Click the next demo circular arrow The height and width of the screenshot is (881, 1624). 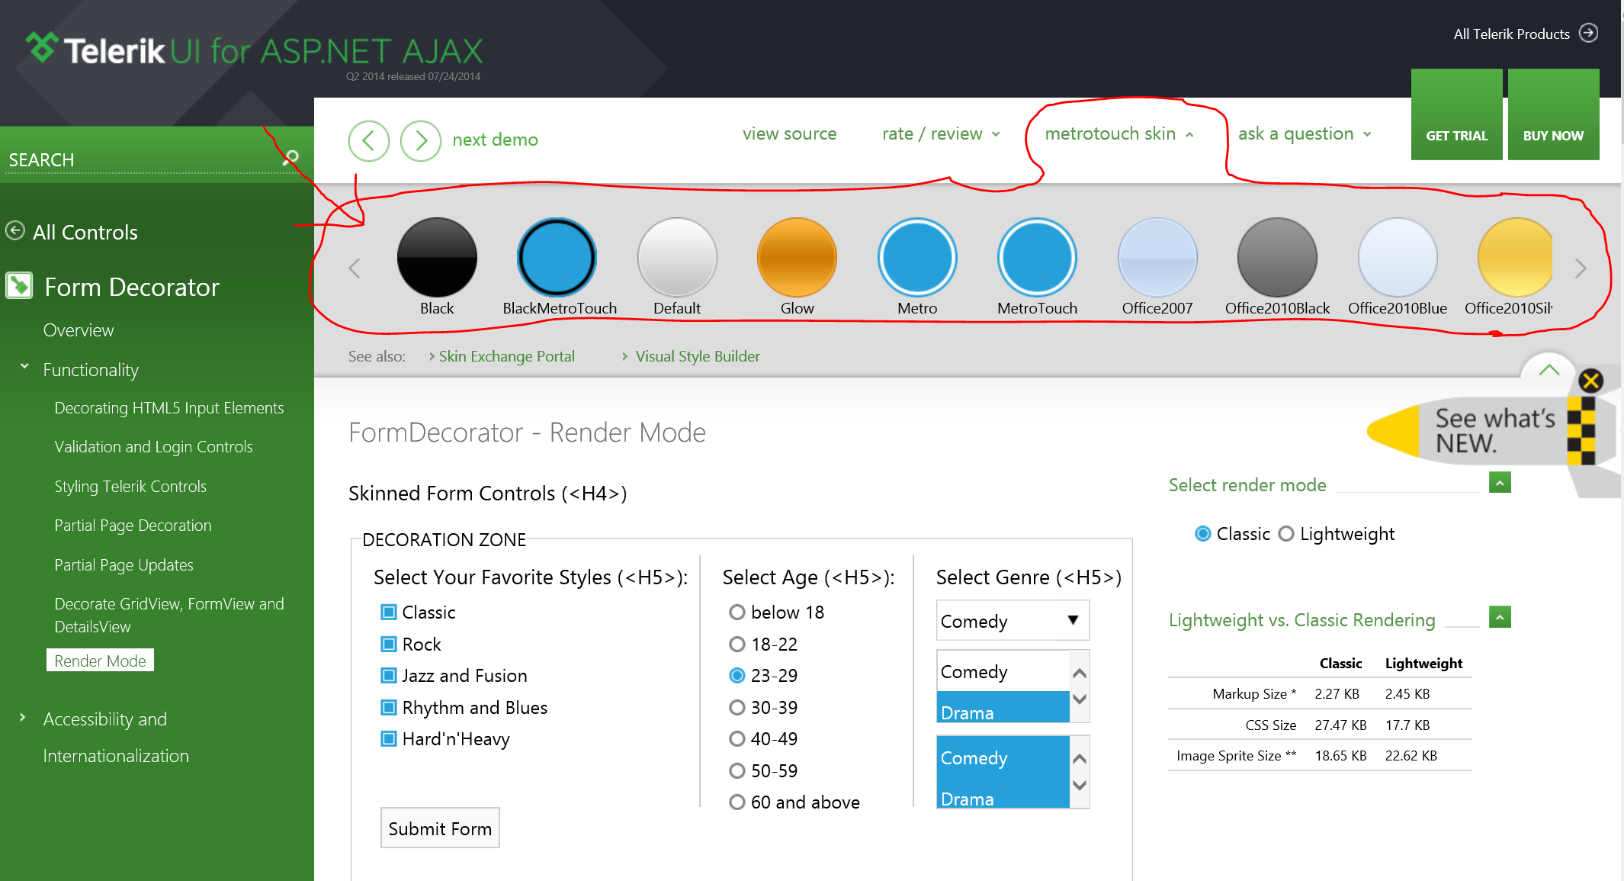tap(420, 140)
